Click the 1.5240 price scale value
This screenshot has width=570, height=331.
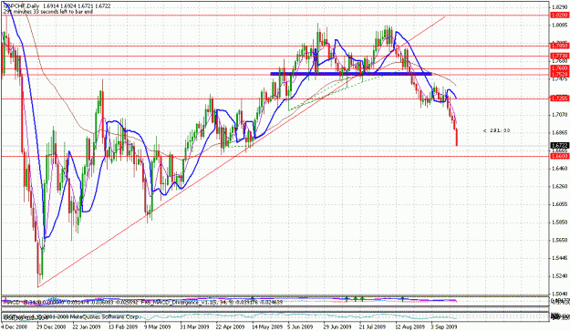(x=559, y=276)
